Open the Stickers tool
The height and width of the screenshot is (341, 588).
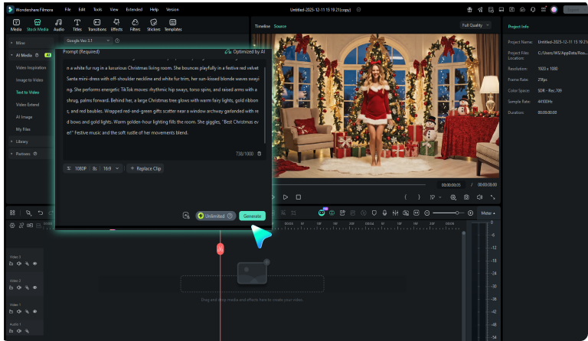[x=153, y=24]
